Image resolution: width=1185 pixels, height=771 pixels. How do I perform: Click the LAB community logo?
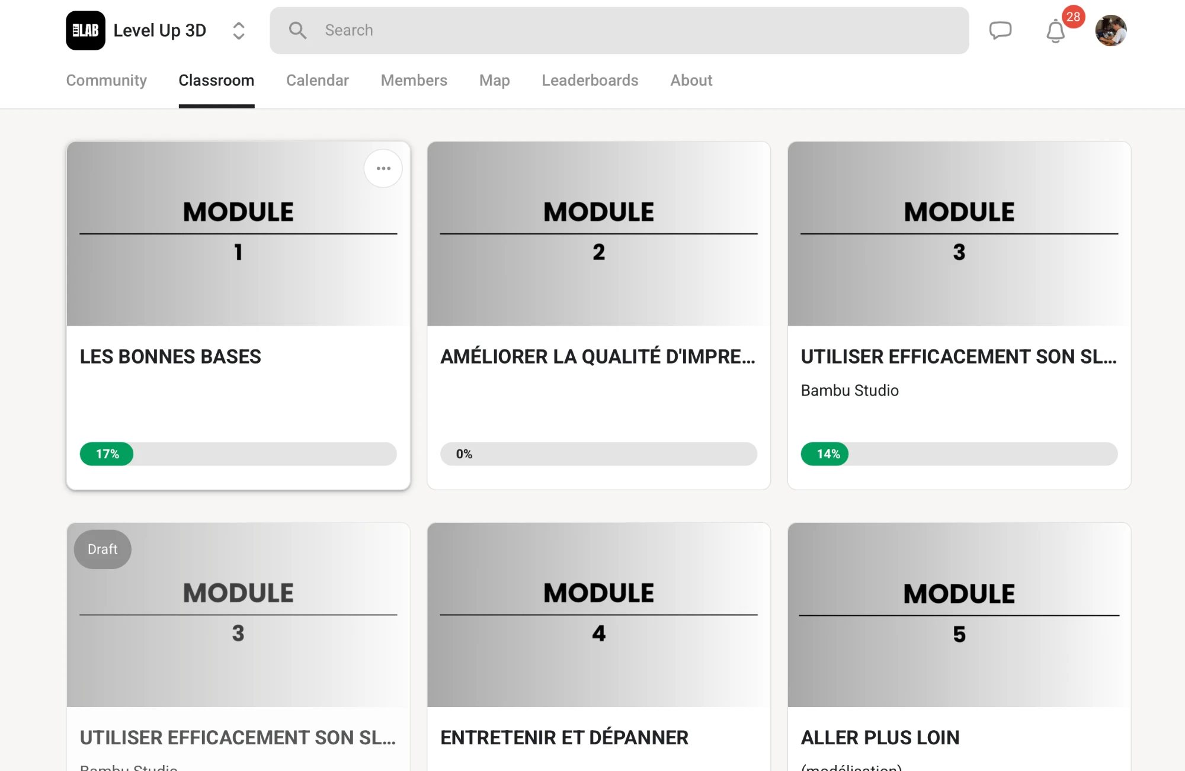[x=85, y=30]
